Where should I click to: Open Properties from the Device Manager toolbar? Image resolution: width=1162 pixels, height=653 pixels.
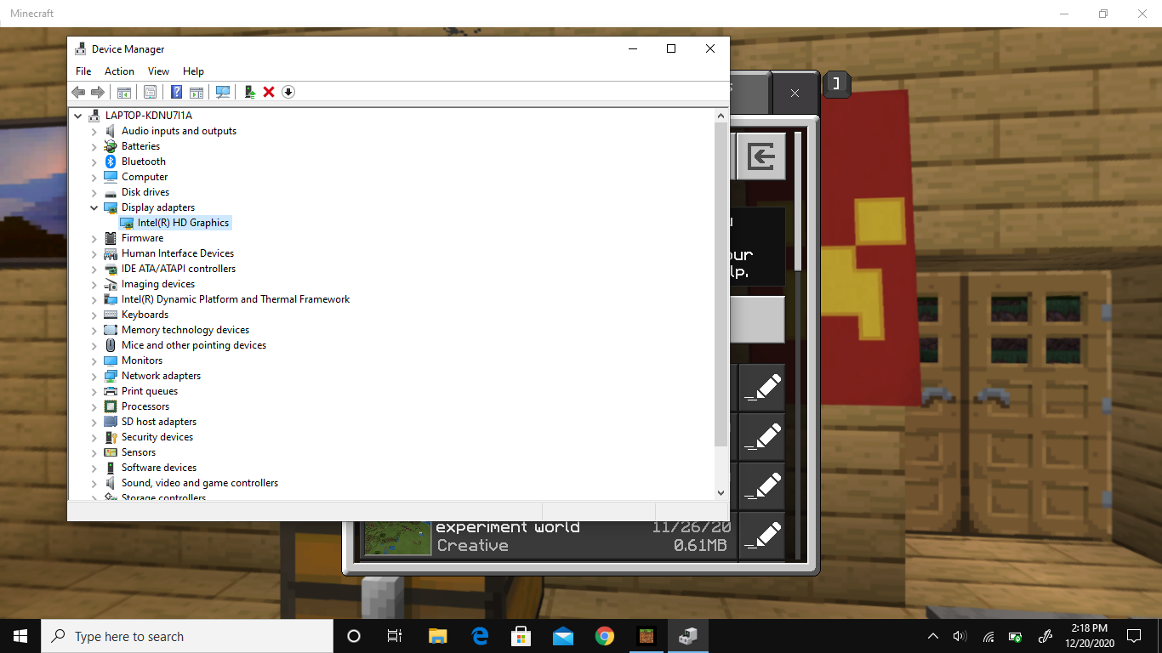(150, 92)
